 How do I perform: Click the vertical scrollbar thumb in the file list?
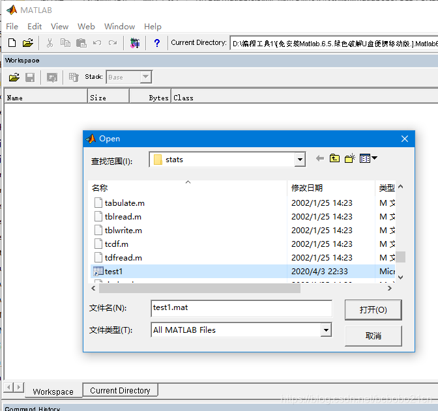[401, 257]
